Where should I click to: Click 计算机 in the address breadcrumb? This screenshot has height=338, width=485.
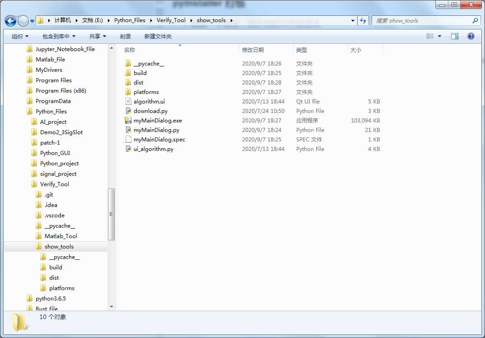63,20
